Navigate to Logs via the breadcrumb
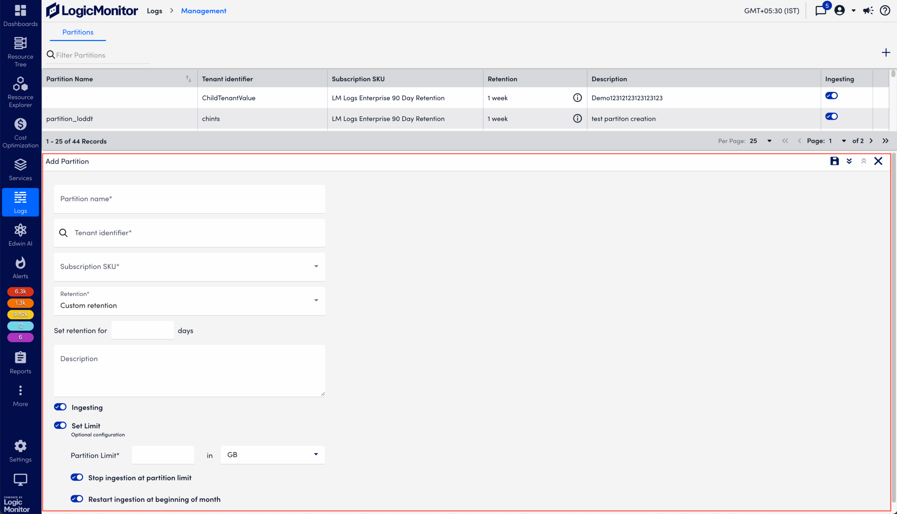Image resolution: width=897 pixels, height=514 pixels. (155, 11)
